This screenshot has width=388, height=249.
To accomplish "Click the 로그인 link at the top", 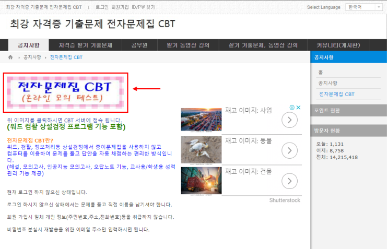I will pyautogui.click(x=102, y=7).
